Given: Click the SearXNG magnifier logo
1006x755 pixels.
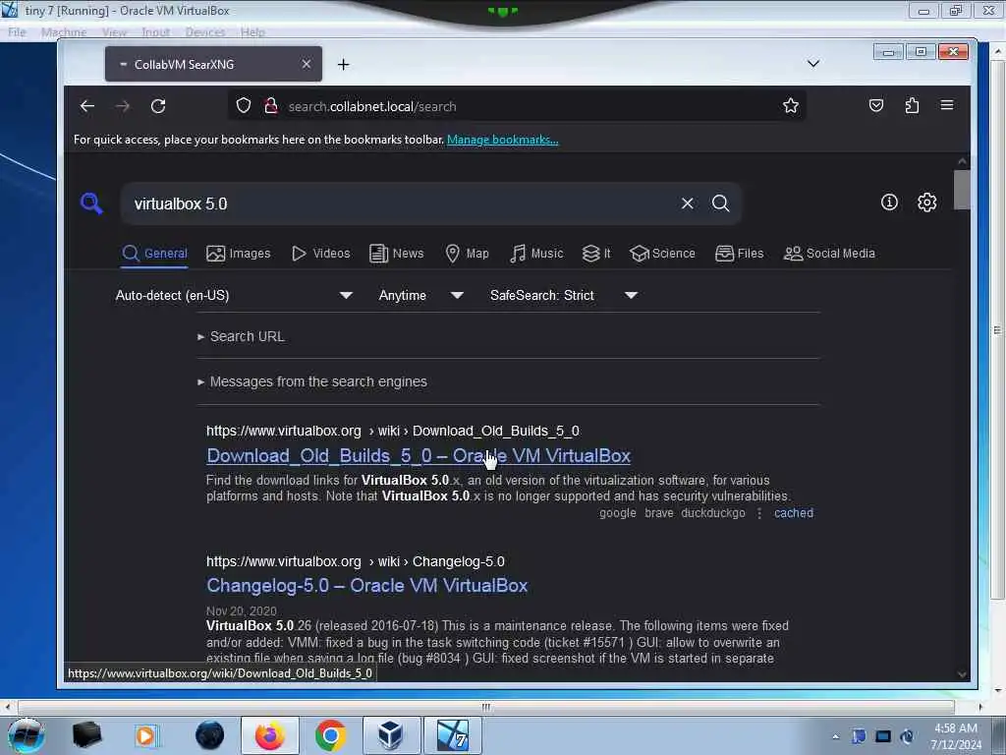Looking at the screenshot, I should pos(91,203).
